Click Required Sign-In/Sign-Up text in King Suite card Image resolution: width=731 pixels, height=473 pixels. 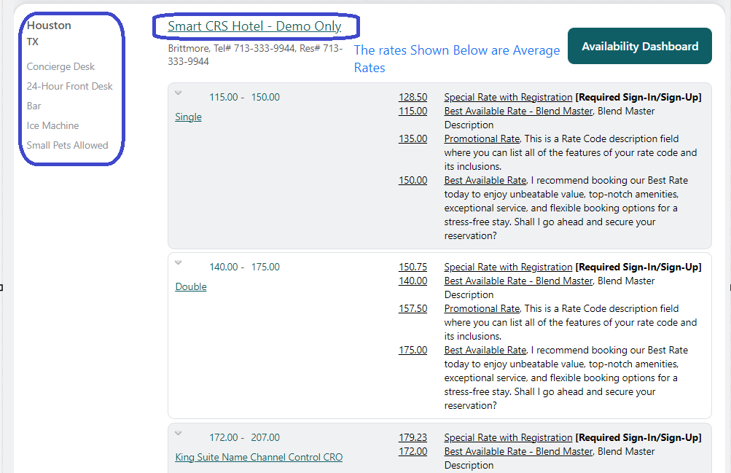point(638,437)
